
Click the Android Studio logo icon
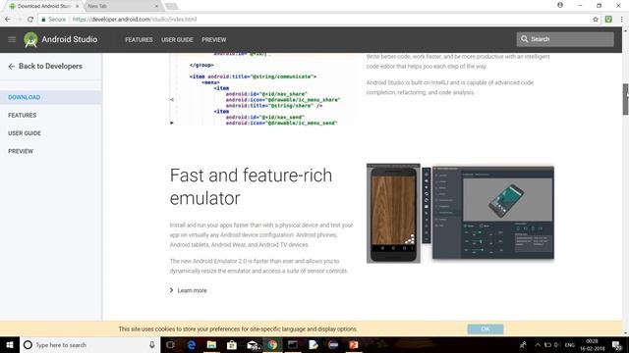30,39
